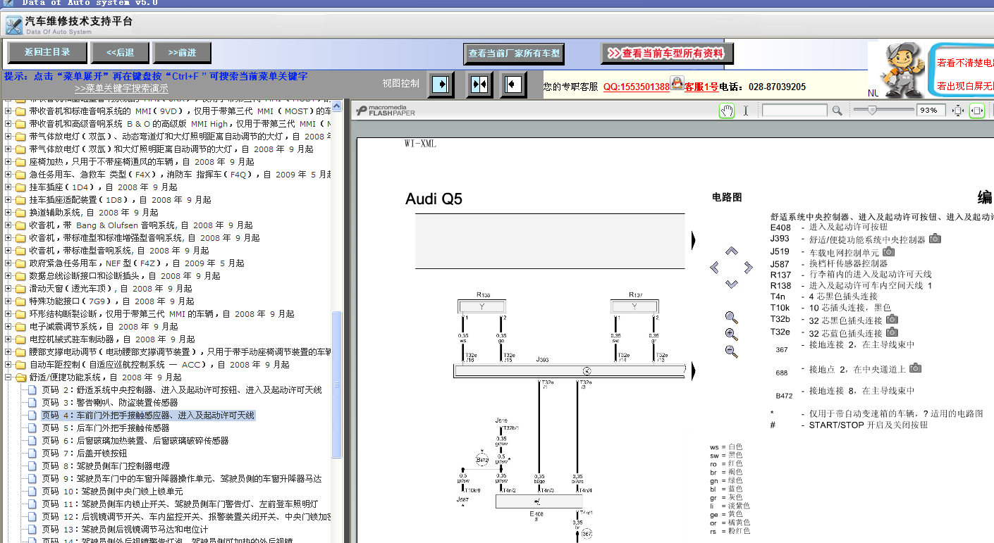This screenshot has width=994, height=543.
Task: Click the FlashPaper zoom slider handle
Action: pyautogui.click(x=872, y=111)
